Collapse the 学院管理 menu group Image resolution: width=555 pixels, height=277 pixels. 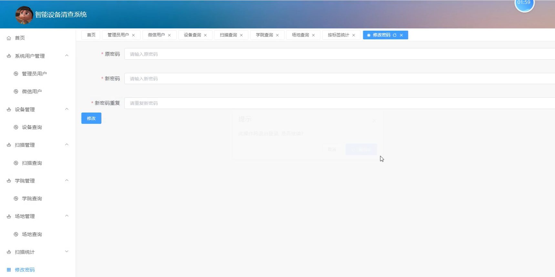pyautogui.click(x=67, y=181)
